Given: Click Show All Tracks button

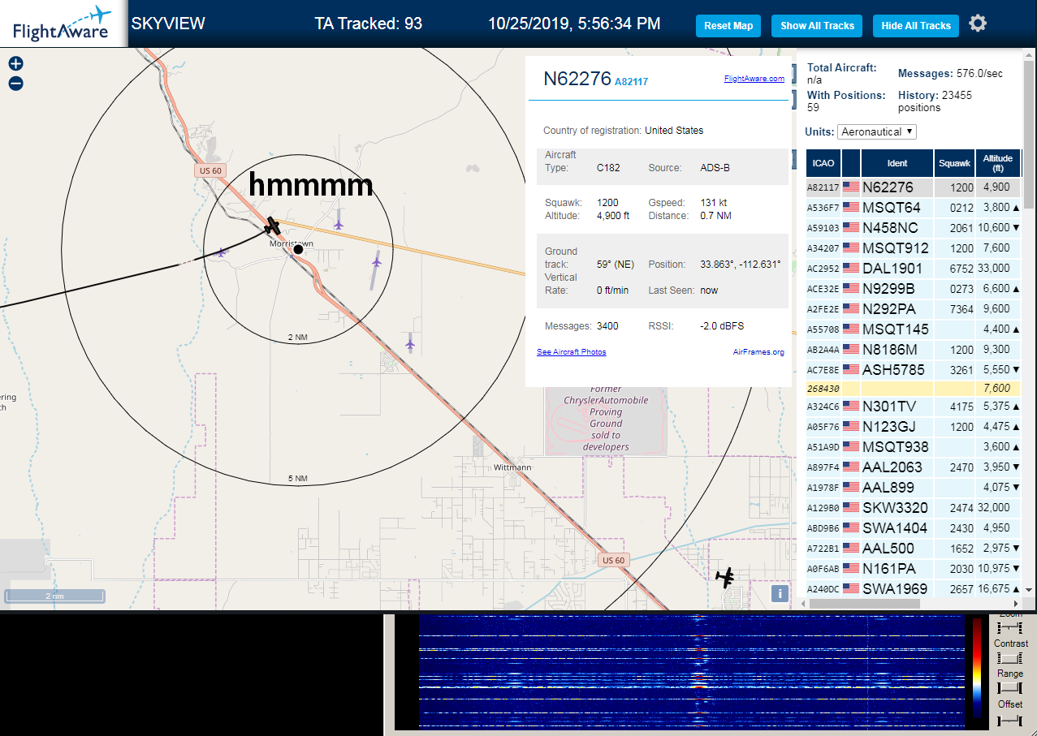Looking at the screenshot, I should pos(817,26).
